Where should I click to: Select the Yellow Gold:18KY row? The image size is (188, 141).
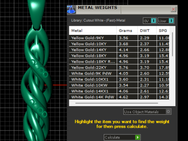click(x=119, y=56)
